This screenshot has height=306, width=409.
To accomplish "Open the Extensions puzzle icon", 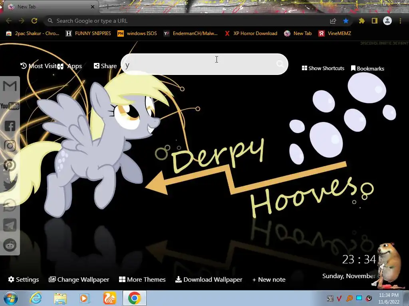I will pos(362,21).
